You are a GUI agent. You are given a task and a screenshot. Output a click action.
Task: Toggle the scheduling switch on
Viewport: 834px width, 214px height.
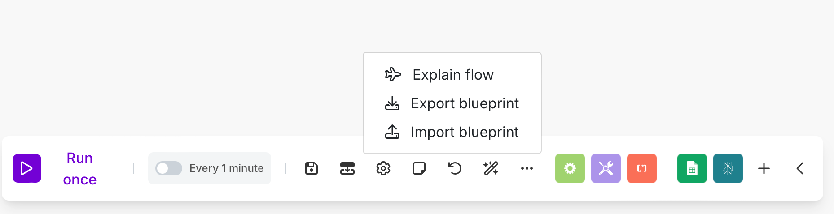pyautogui.click(x=169, y=168)
